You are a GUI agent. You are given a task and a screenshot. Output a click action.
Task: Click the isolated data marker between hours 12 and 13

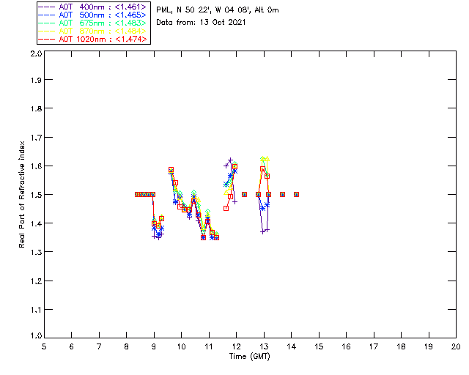tap(244, 194)
